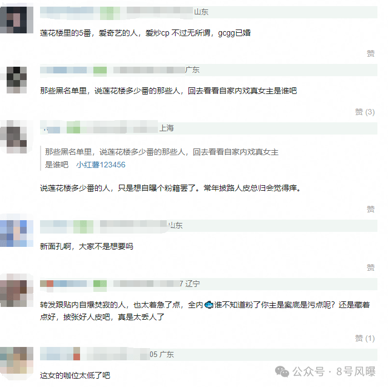
Task: Click the WeChat logo in watermark
Action: click(x=282, y=371)
